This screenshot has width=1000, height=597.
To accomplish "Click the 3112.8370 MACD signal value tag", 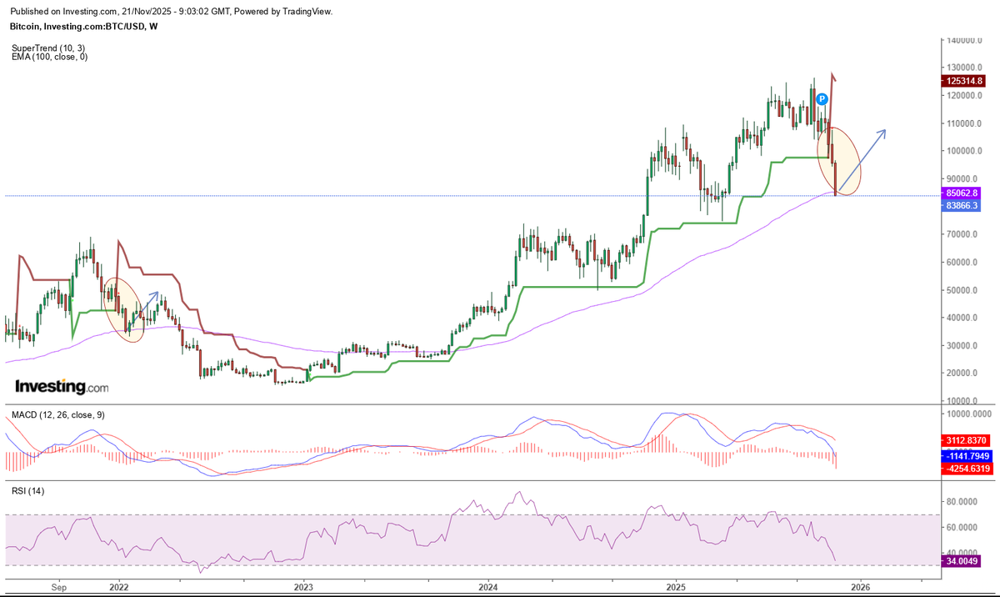I will pyautogui.click(x=965, y=440).
